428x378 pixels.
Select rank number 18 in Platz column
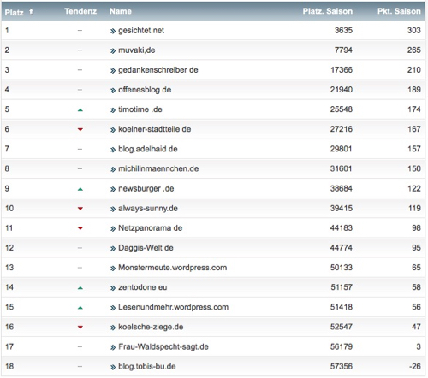(9, 366)
